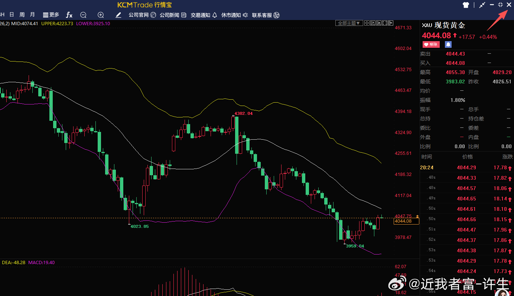Click the interval measurement chart icon
514x296 pixels.
[x=373, y=23]
